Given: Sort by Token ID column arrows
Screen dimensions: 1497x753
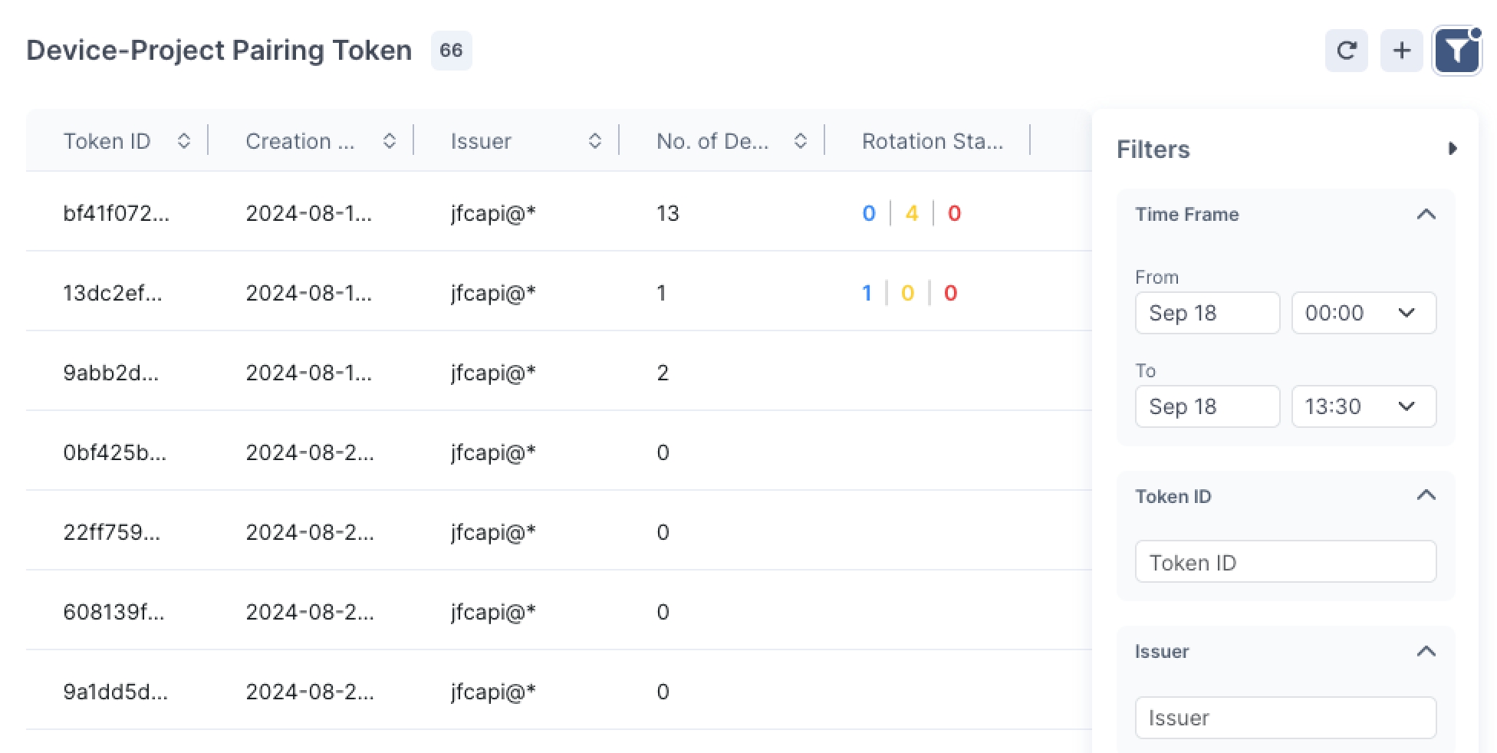Looking at the screenshot, I should coord(184,141).
